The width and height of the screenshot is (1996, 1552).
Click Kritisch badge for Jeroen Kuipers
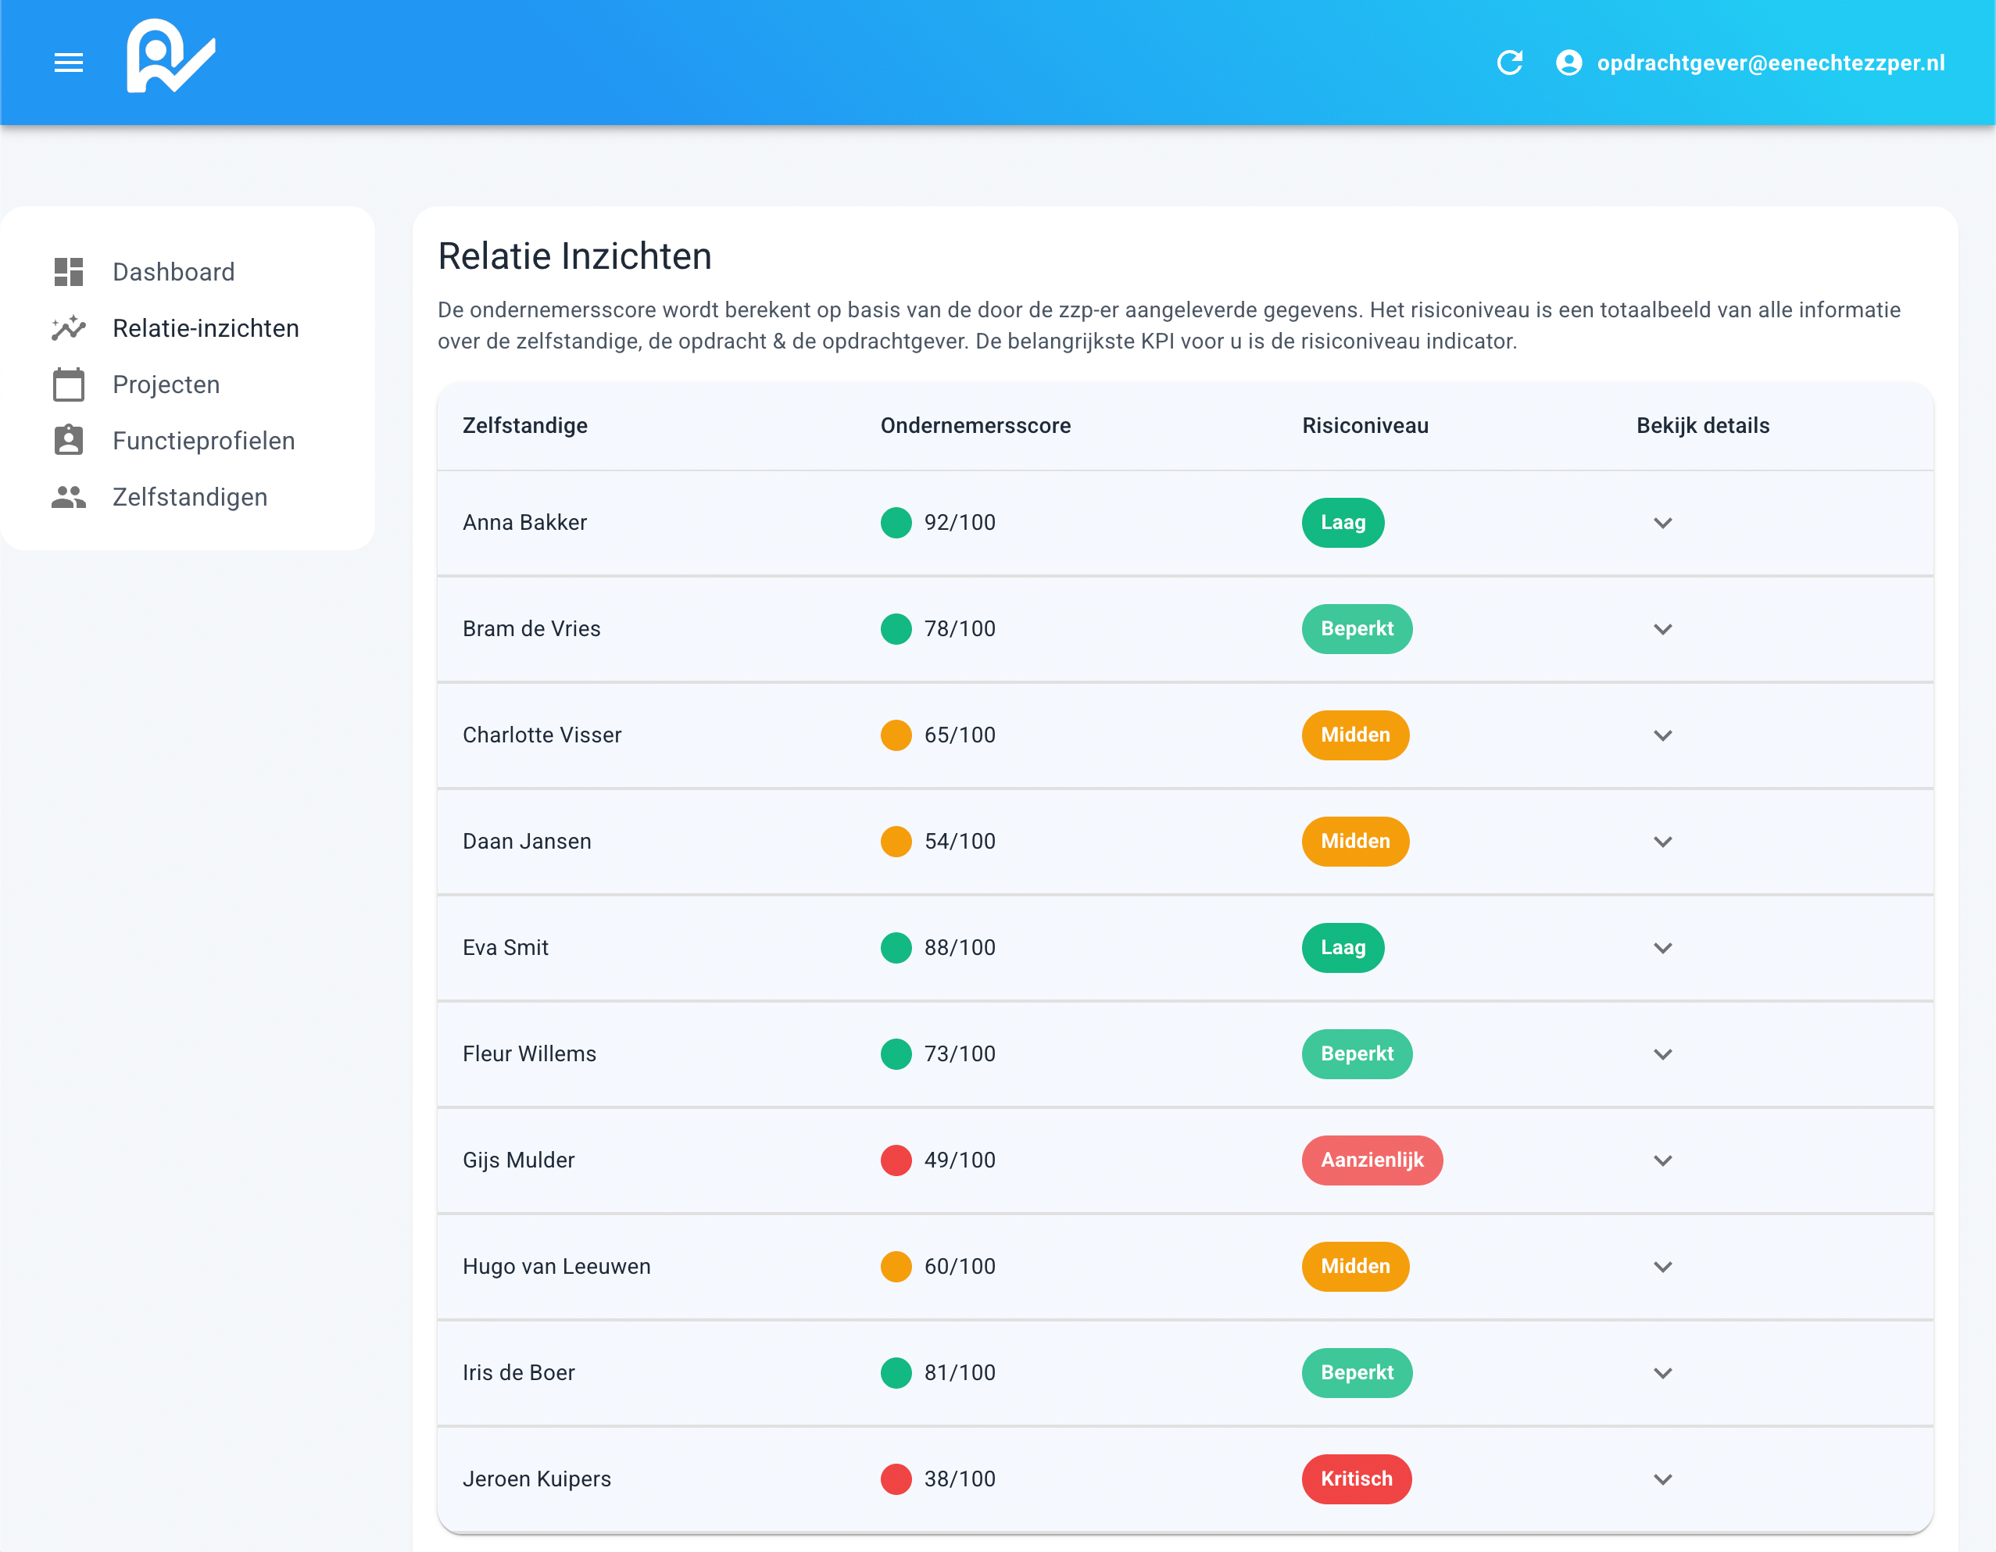tap(1356, 1479)
